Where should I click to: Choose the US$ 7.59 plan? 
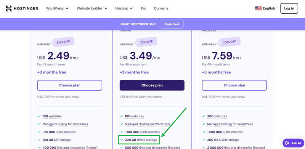pyautogui.click(x=234, y=85)
